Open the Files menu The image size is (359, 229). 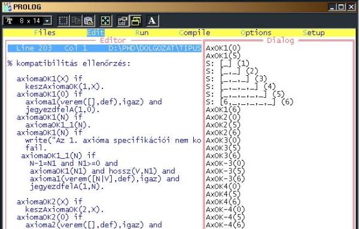[x=45, y=33]
